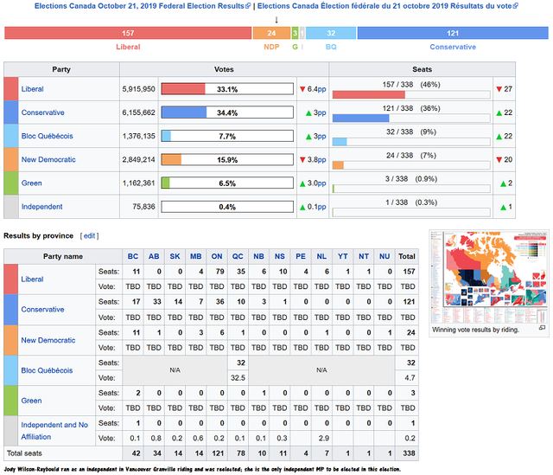The image size is (553, 475).
Task: Click the MB province column header
Action: (196, 256)
